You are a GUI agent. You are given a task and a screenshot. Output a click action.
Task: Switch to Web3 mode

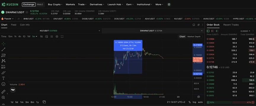40,4
